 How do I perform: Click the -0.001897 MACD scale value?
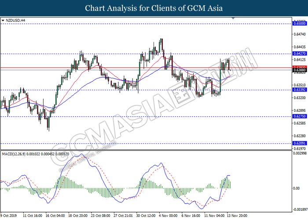pos(300,210)
